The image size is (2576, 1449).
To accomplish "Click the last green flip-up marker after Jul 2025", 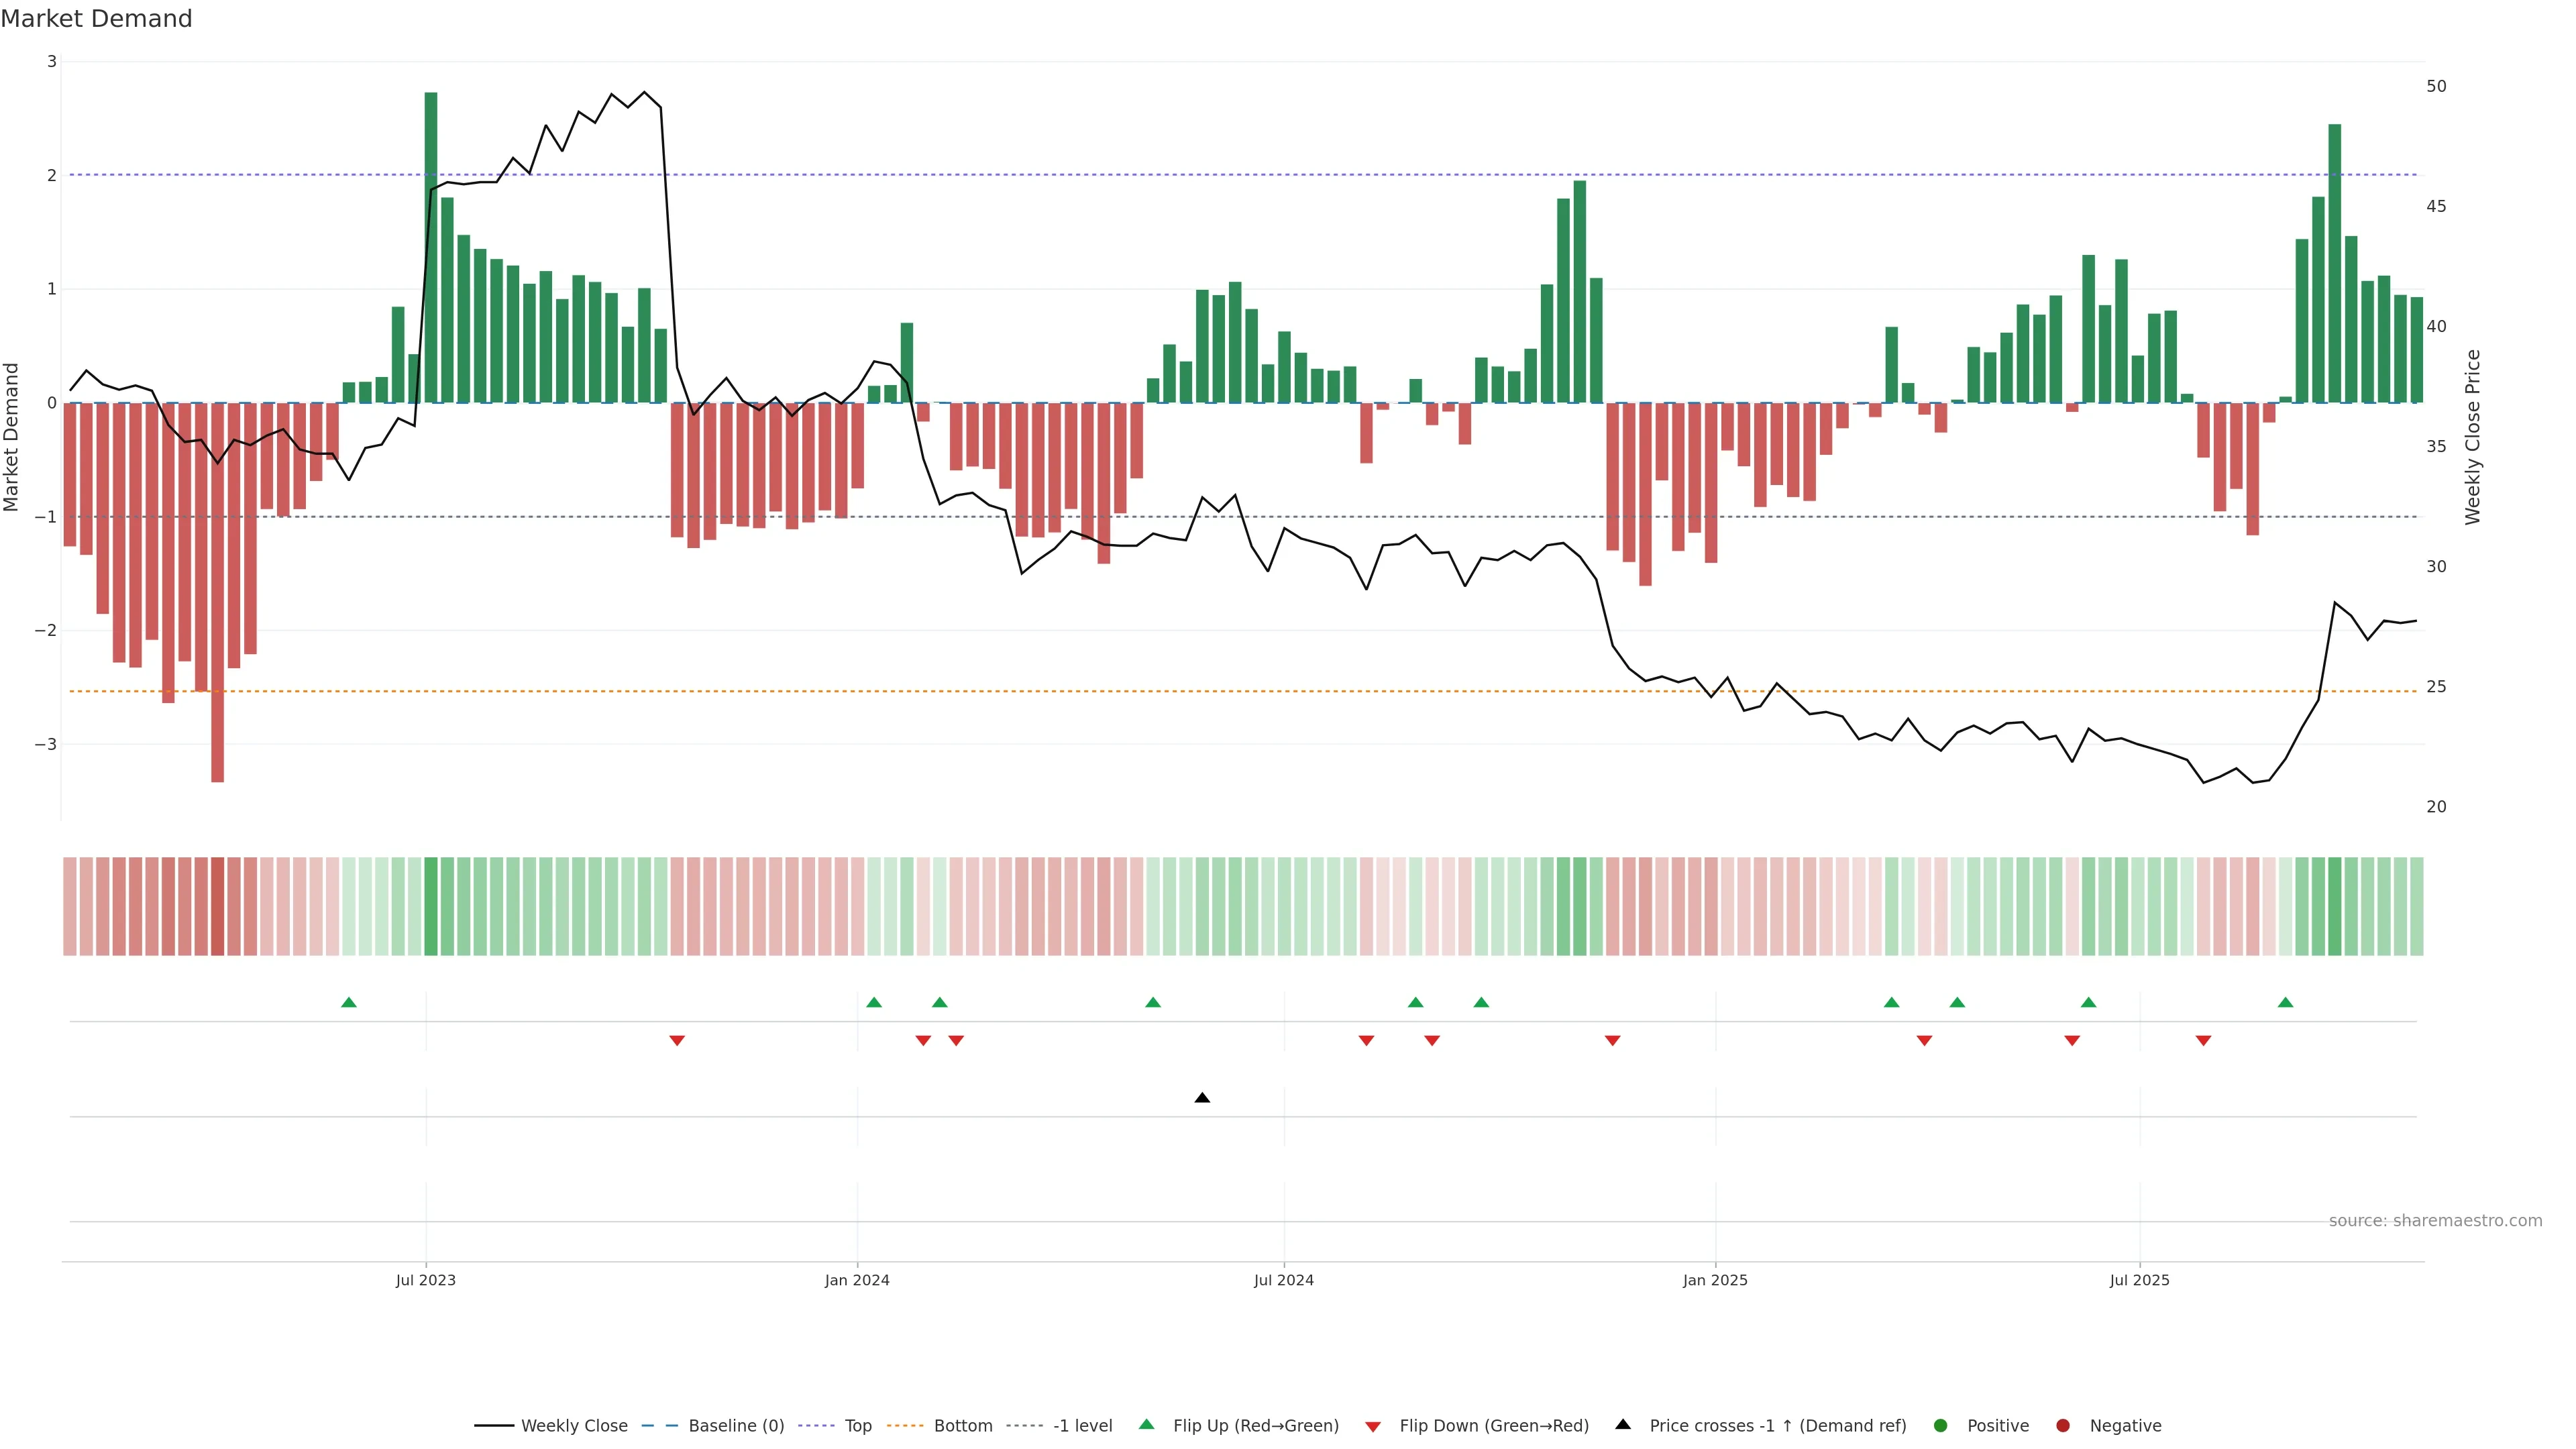I will pos(2285,1002).
